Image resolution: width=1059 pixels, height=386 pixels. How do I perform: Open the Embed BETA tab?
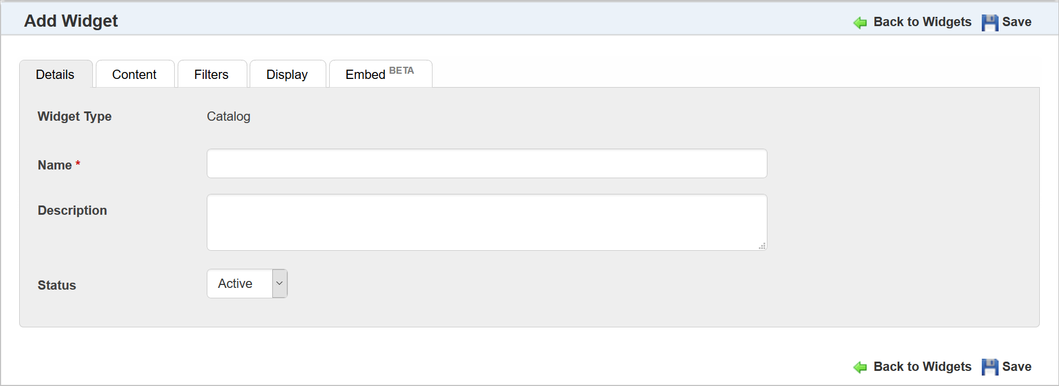pyautogui.click(x=380, y=74)
